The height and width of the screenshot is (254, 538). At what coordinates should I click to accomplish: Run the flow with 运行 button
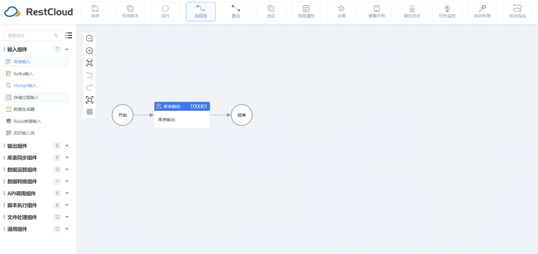point(165,12)
